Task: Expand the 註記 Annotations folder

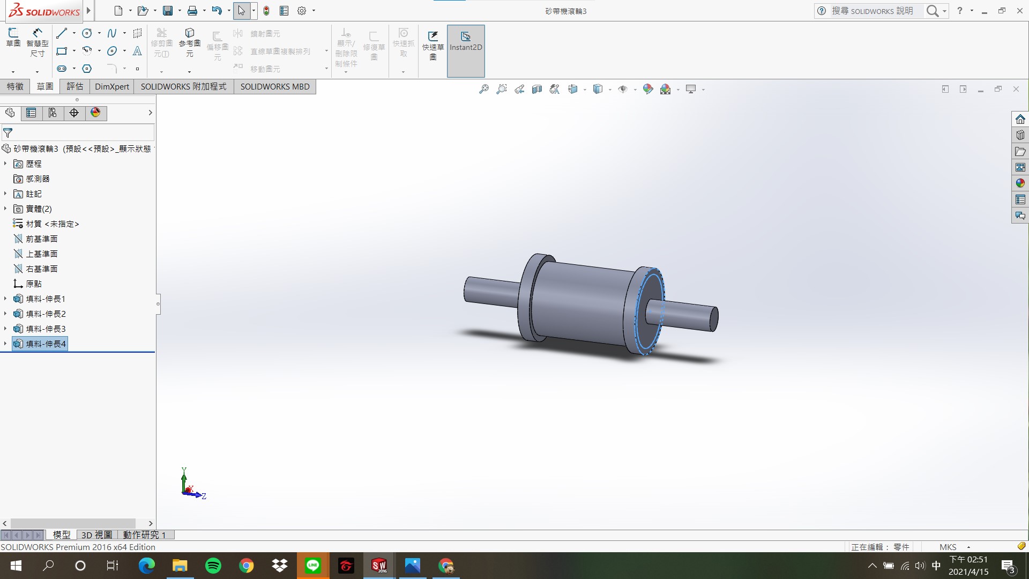Action: 5,194
